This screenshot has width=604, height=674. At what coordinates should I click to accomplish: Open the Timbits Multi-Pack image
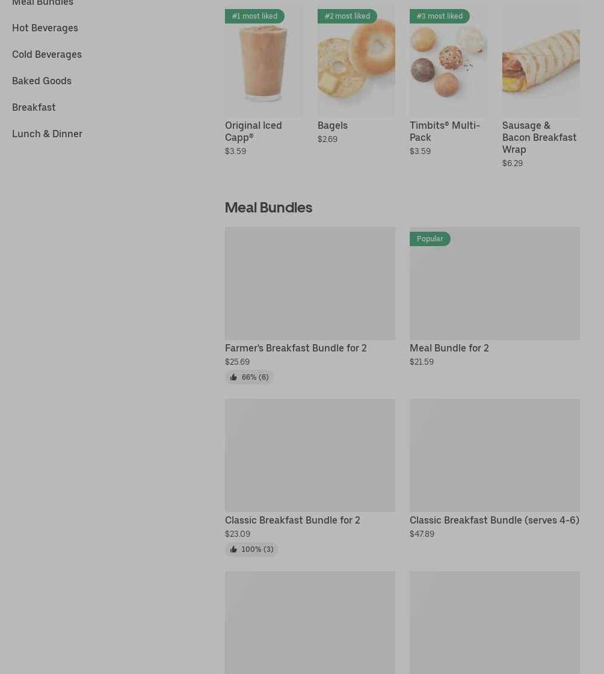click(x=449, y=61)
